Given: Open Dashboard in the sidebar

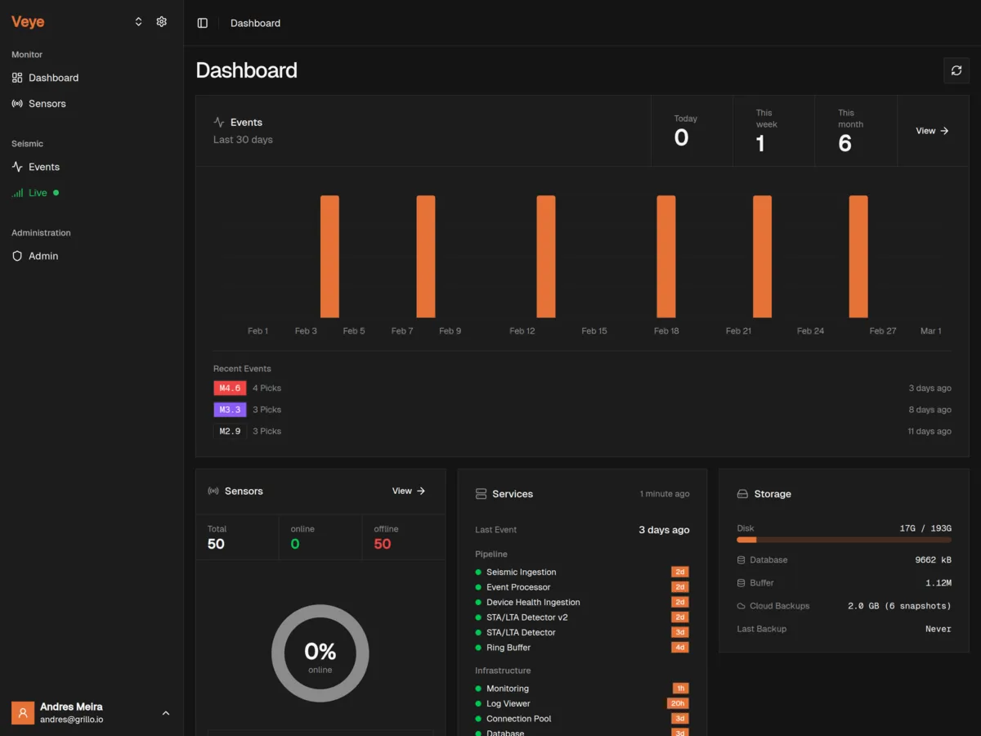Looking at the screenshot, I should 53,78.
